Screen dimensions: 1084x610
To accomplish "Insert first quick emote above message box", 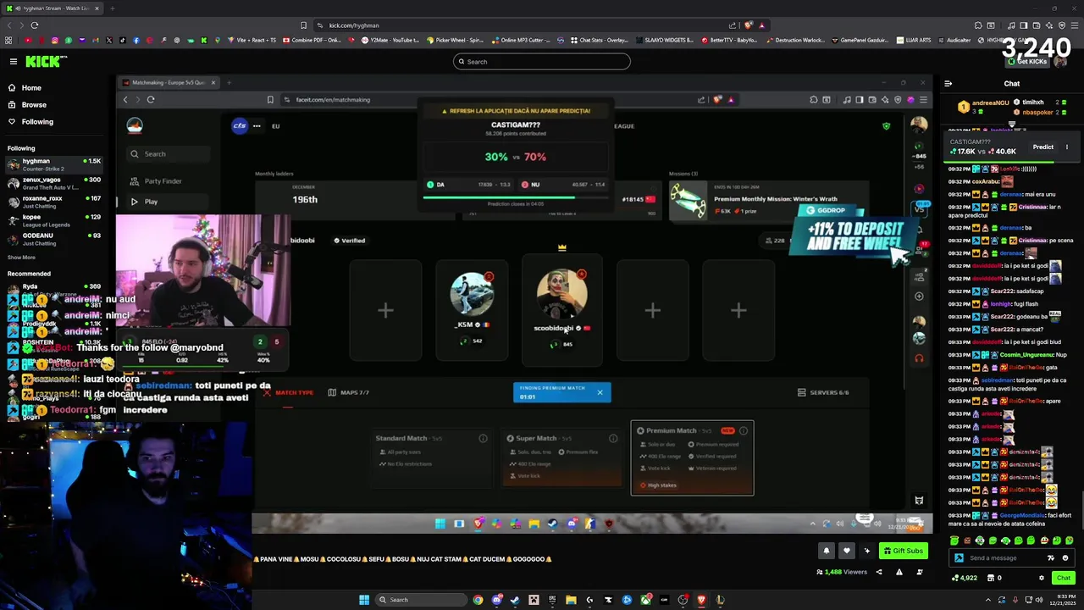I will pos(955,541).
